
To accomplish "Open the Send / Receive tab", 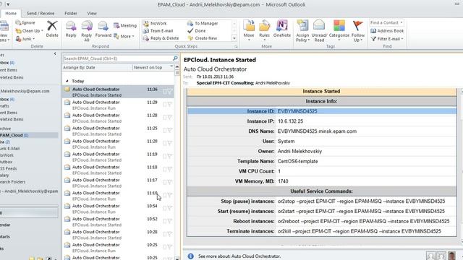I will coord(41,14).
